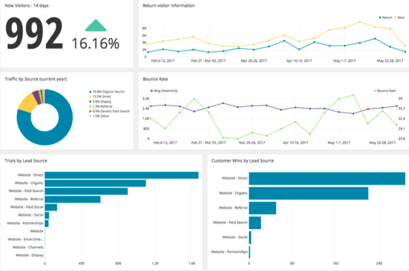Toggle the New series in the legend

[x=401, y=18]
